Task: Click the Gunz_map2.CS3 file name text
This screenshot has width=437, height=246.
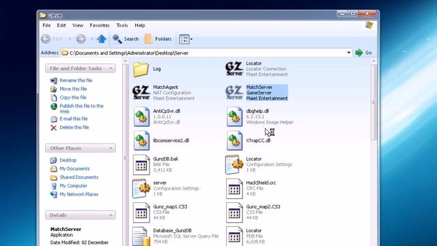Action: (263, 206)
